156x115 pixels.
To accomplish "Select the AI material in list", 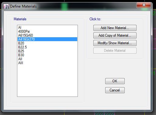I will tap(47, 28).
